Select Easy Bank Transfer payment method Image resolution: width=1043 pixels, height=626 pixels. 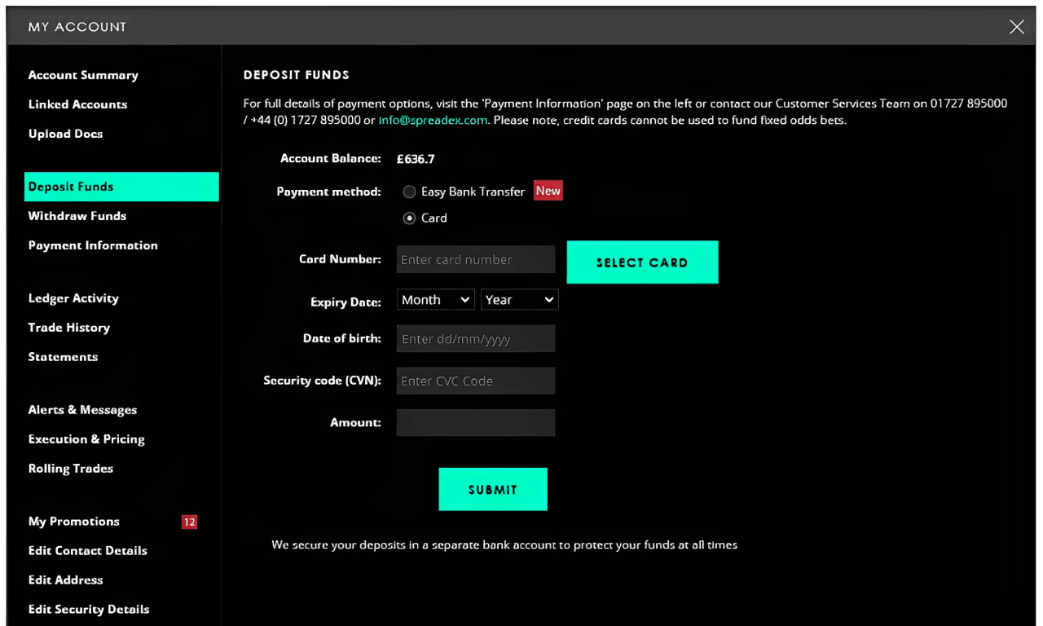(x=410, y=192)
